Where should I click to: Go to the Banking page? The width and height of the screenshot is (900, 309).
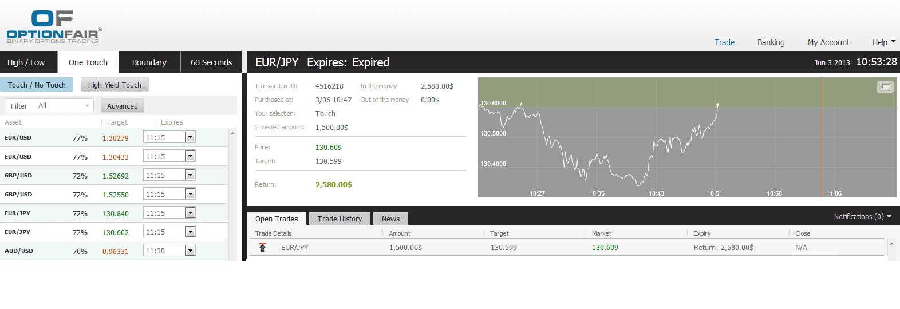[771, 42]
